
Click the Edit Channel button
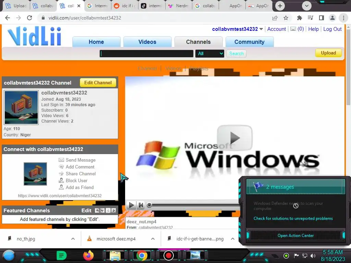[x=98, y=83]
